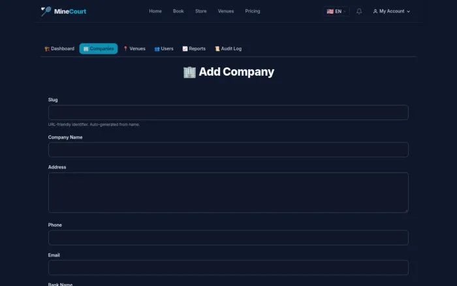Viewport: 457px width, 286px height.
Task: Open Venues in the top navigation
Action: pos(226,11)
